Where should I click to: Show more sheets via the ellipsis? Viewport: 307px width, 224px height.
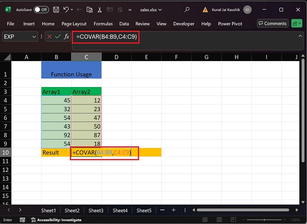(x=162, y=210)
